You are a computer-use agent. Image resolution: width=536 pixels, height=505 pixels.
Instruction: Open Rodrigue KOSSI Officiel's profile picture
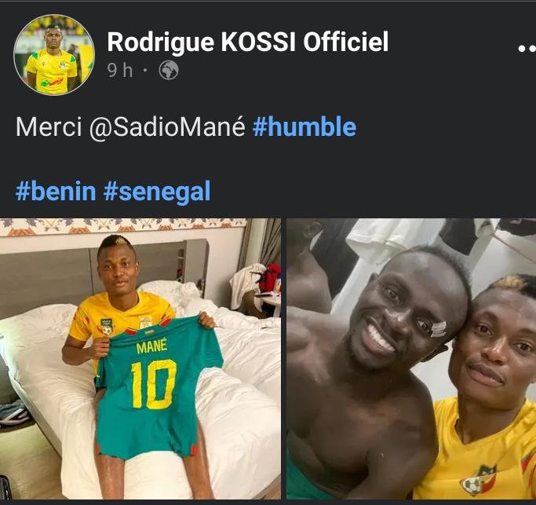53,53
